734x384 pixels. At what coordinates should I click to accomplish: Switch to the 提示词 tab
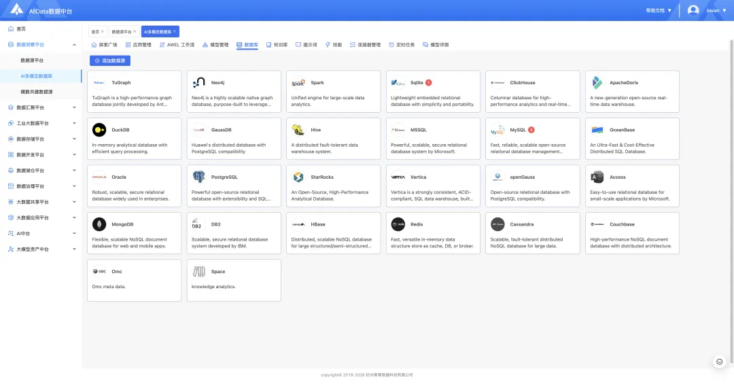[306, 45]
